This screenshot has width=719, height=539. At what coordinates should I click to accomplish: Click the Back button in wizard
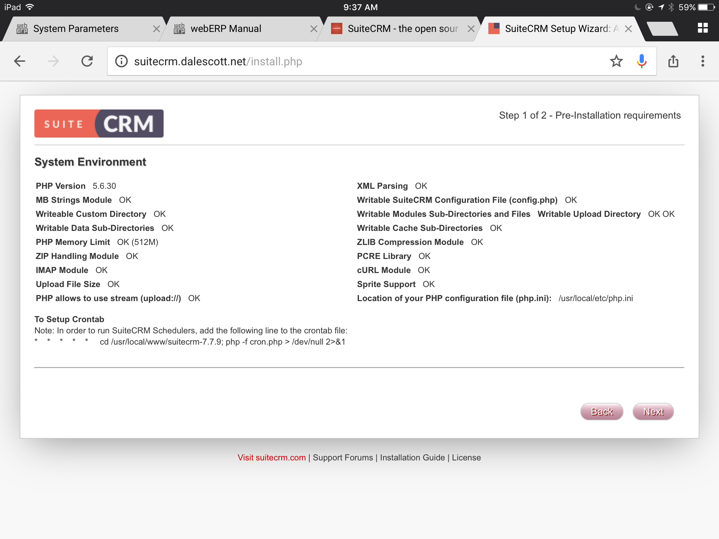pyautogui.click(x=602, y=412)
